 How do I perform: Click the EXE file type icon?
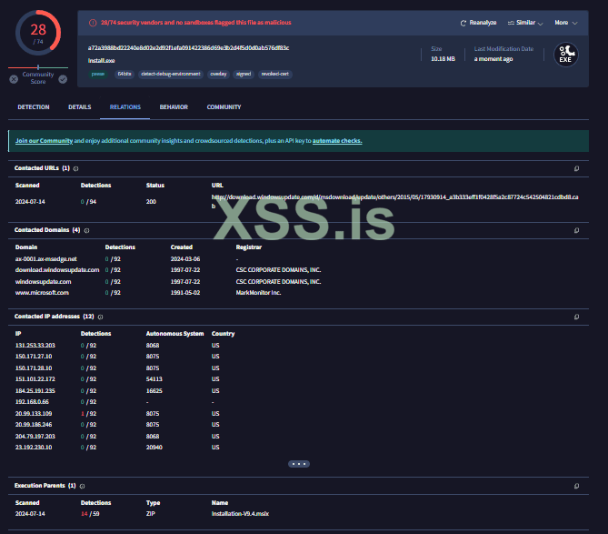(x=565, y=55)
